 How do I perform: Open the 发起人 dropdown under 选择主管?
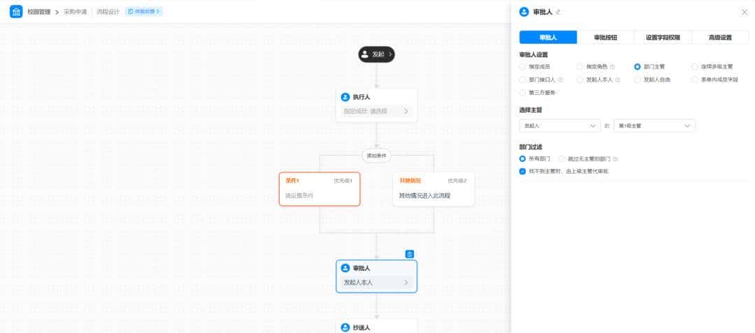[560, 126]
